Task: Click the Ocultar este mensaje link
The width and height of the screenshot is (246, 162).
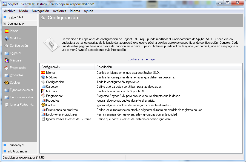Action: coord(141,59)
